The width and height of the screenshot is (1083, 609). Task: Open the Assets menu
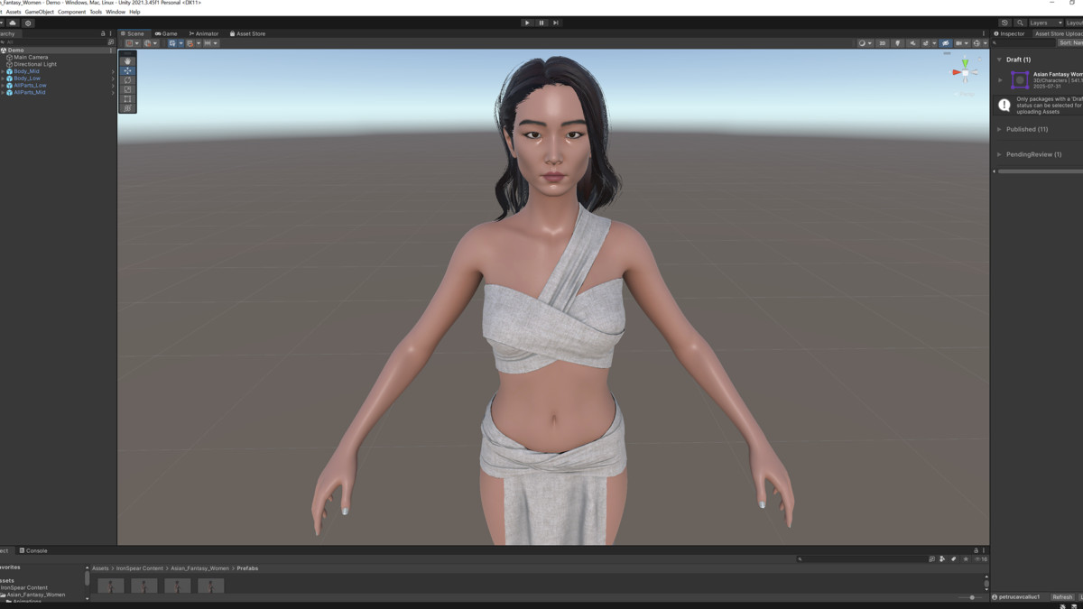tap(14, 12)
